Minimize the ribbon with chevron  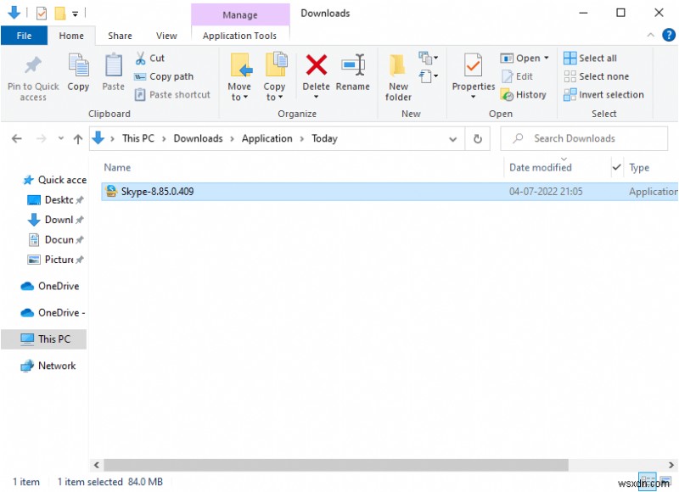coord(650,35)
